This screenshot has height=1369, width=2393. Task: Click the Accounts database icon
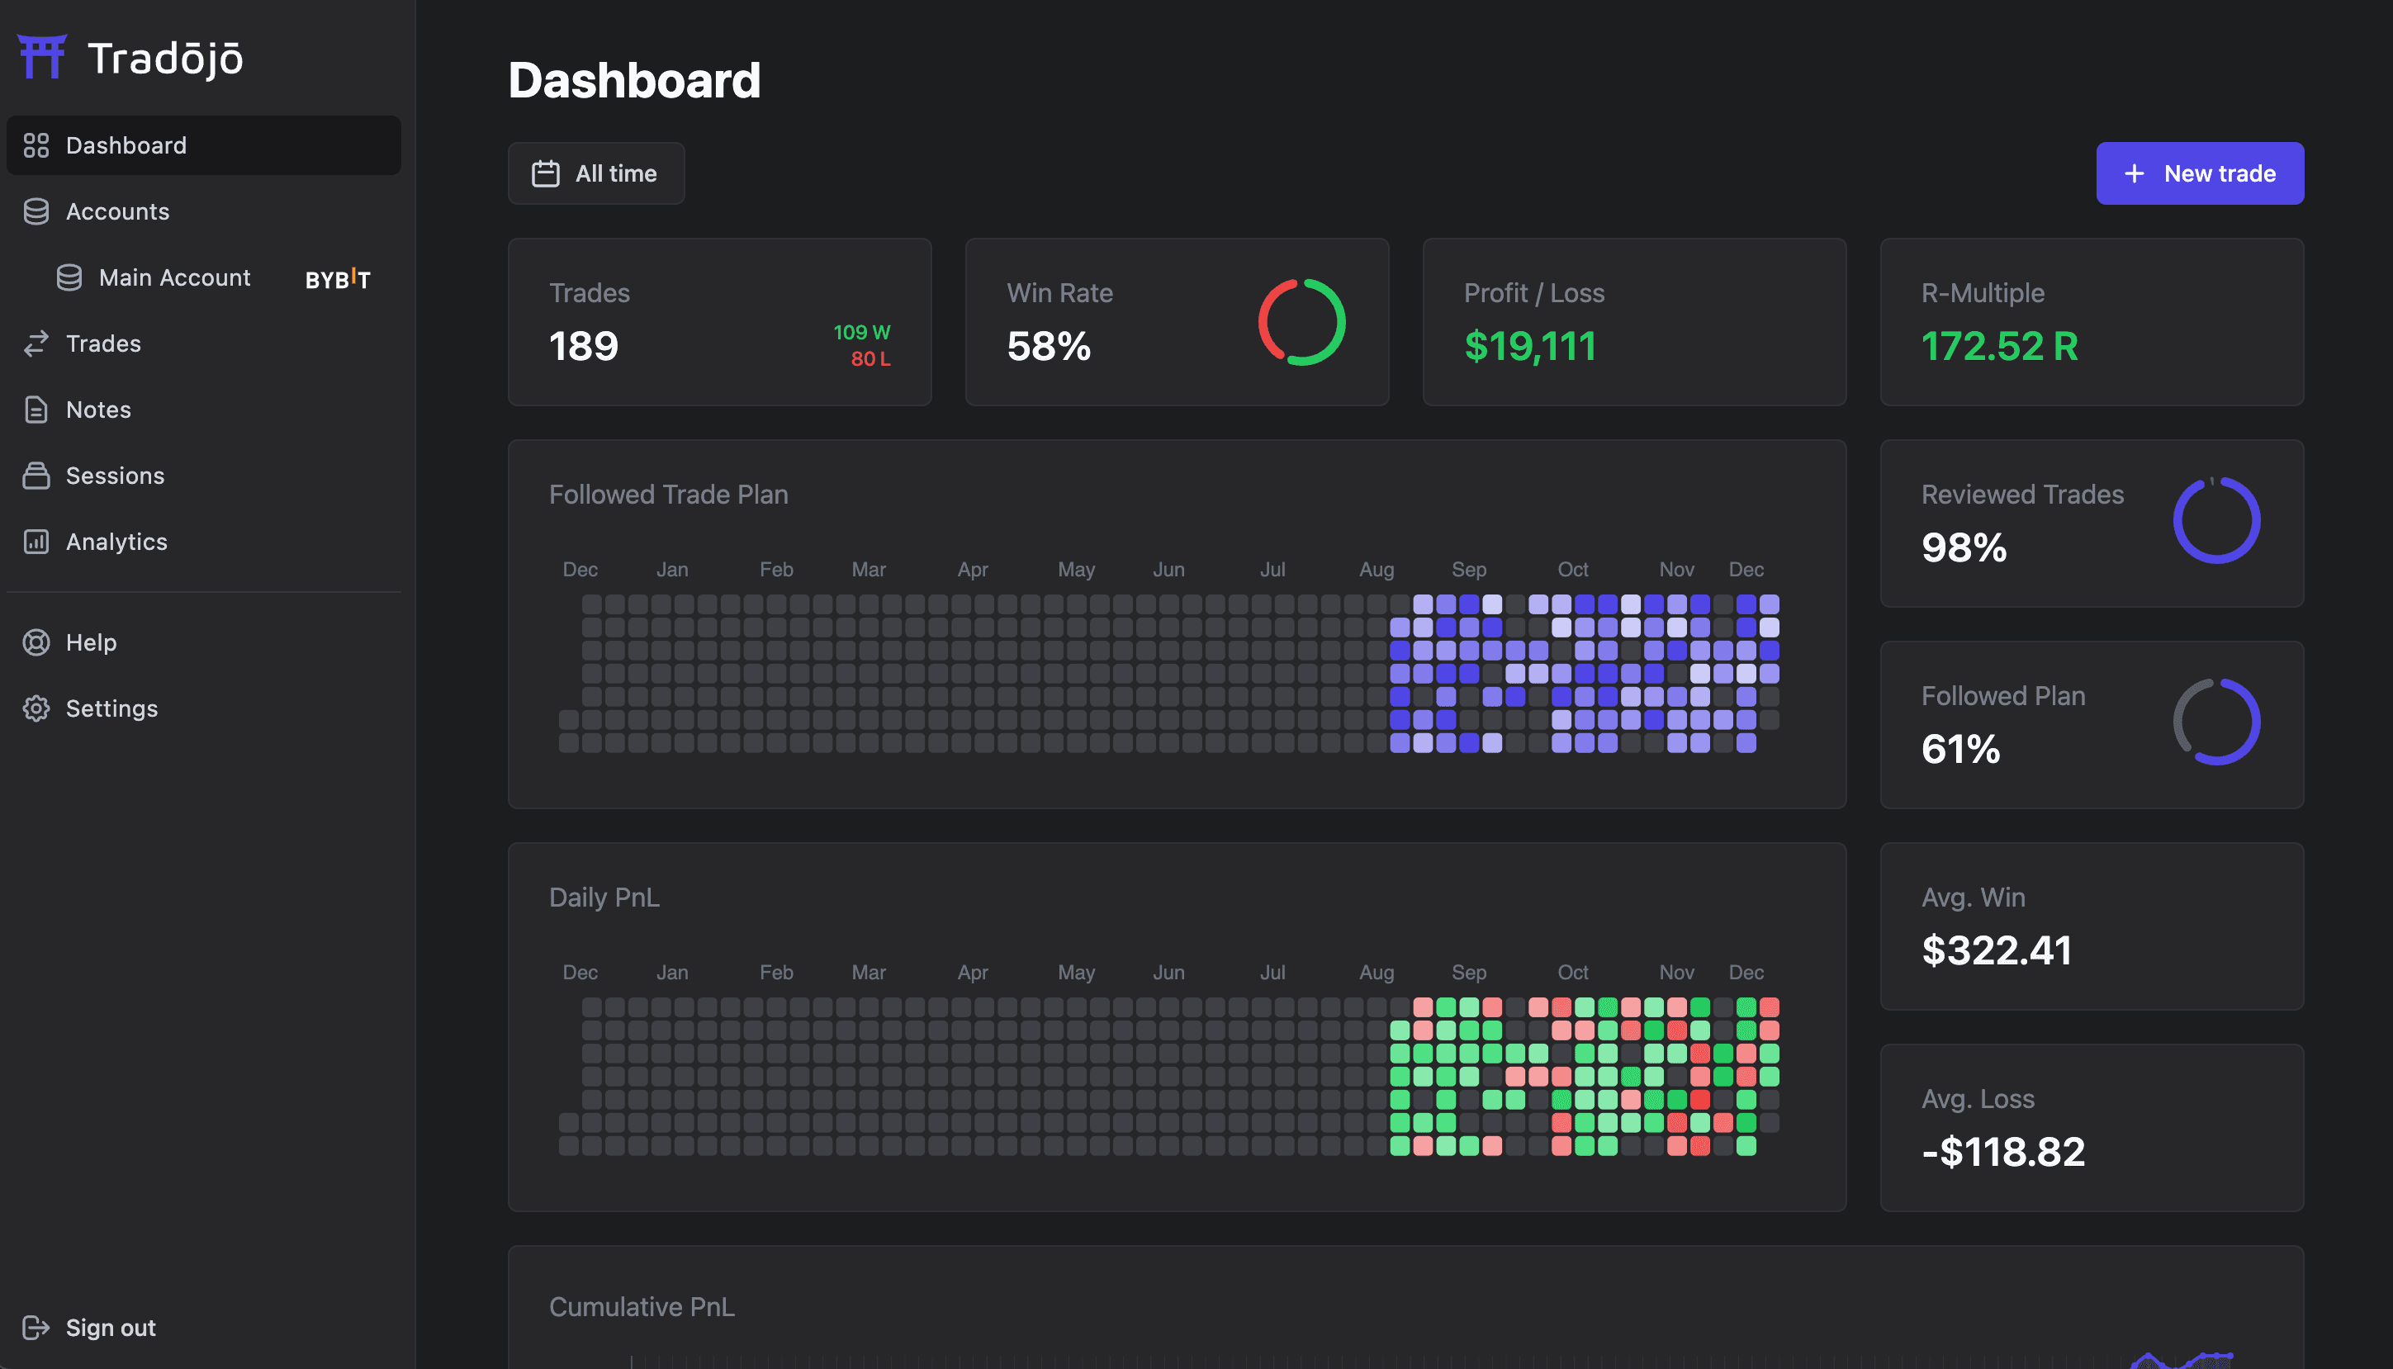(36, 211)
